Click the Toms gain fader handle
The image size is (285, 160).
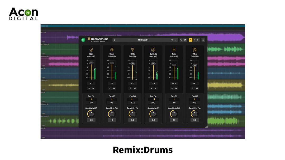click(x=174, y=65)
